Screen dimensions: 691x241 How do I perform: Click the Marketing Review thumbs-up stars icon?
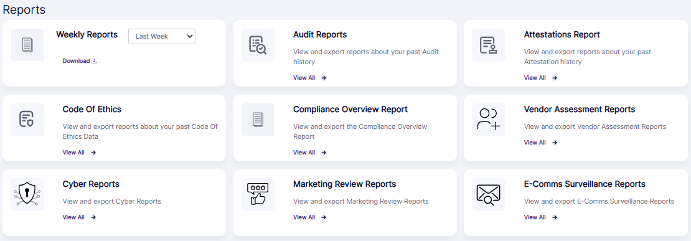[x=258, y=194]
